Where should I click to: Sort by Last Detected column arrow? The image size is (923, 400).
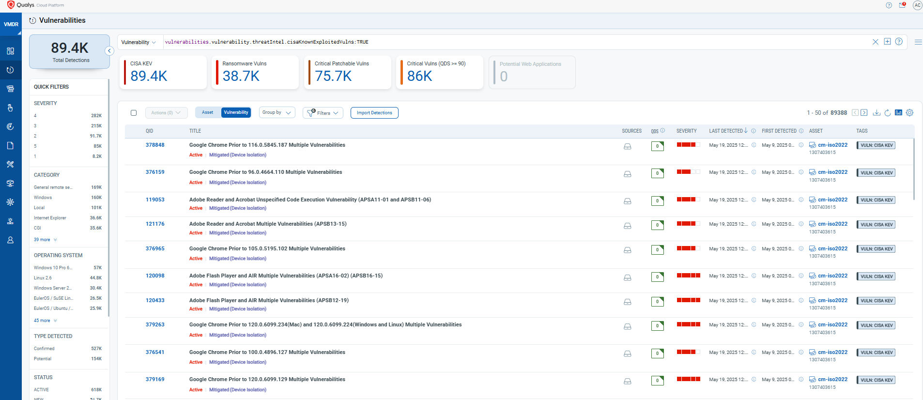tap(746, 131)
